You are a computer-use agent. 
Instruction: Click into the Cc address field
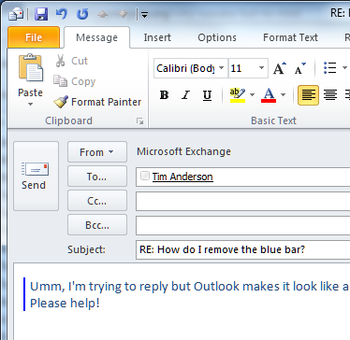click(243, 201)
